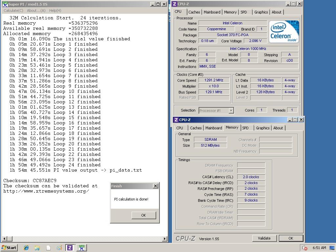Launch Internet Explorer from quick launch

coord(26,248)
